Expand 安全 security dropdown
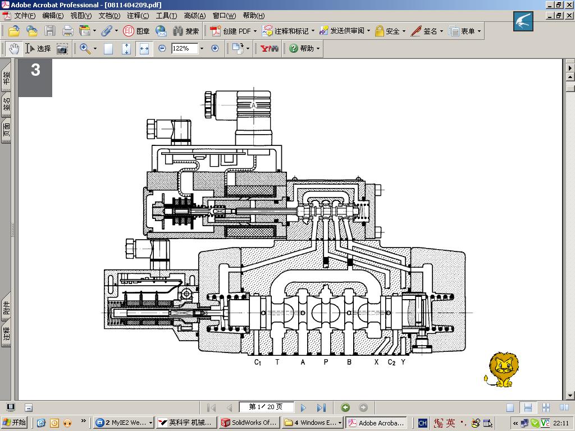 pos(404,31)
